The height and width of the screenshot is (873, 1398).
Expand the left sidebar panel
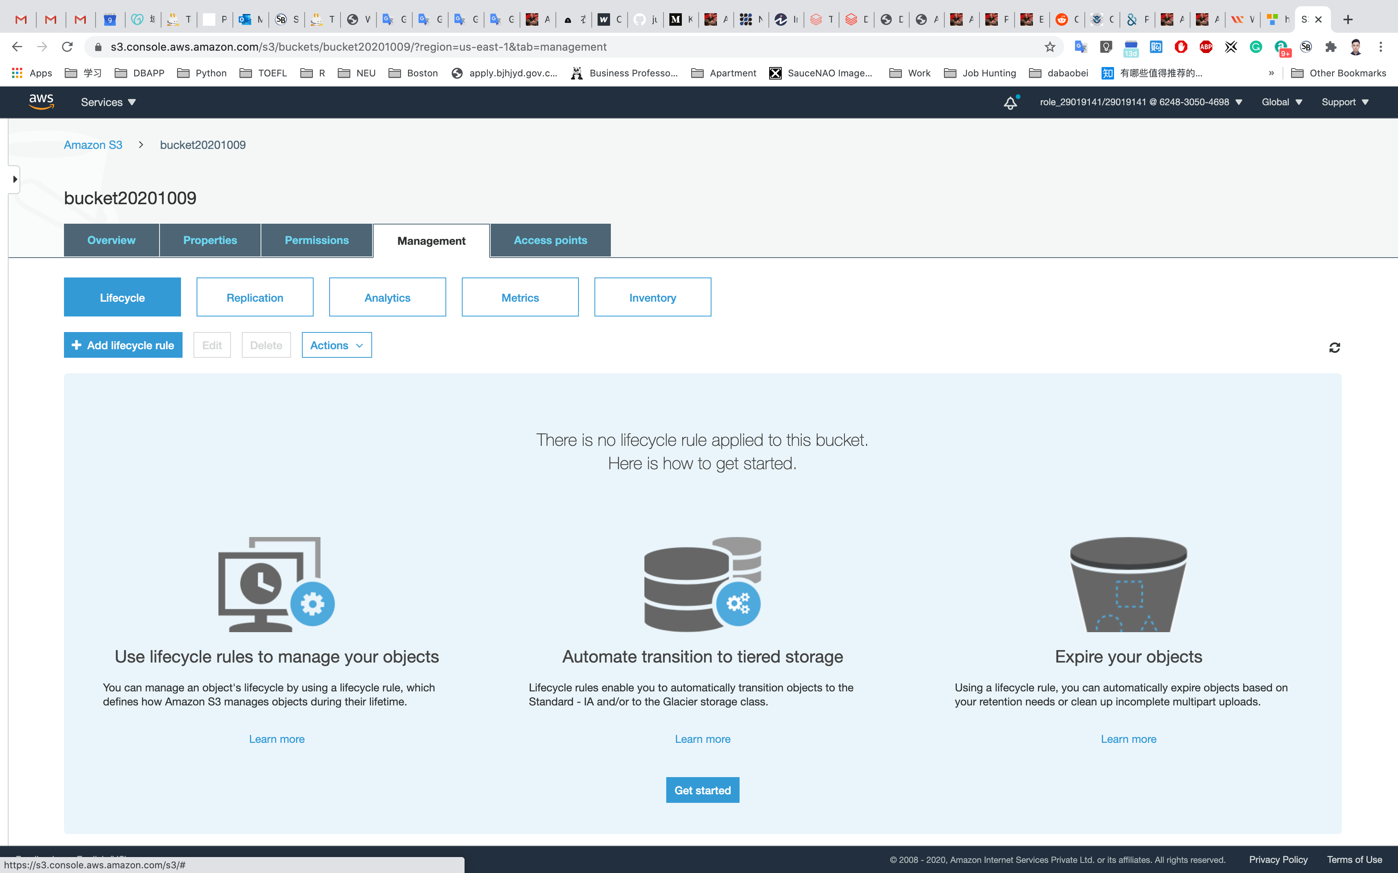(x=14, y=180)
